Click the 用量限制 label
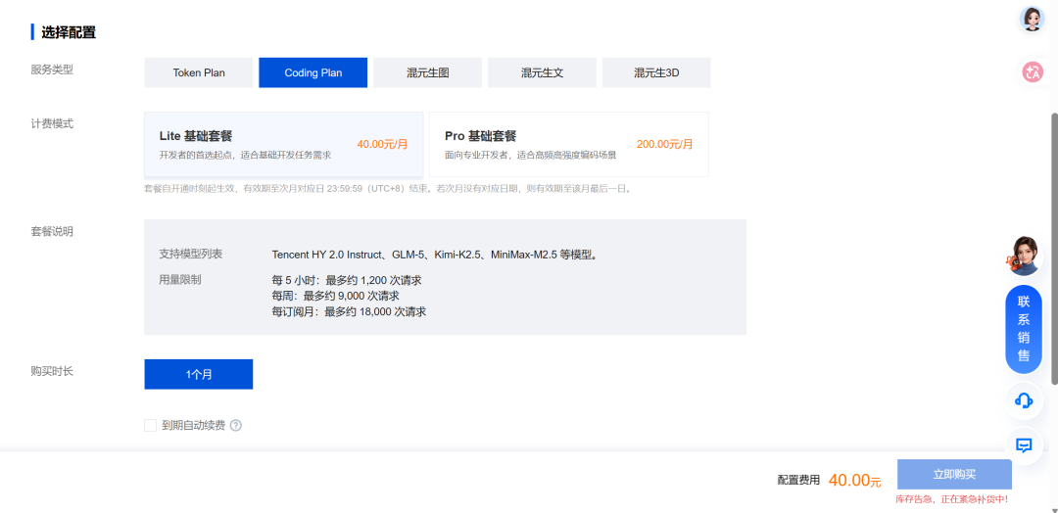This screenshot has width=1058, height=513. pyautogui.click(x=180, y=280)
